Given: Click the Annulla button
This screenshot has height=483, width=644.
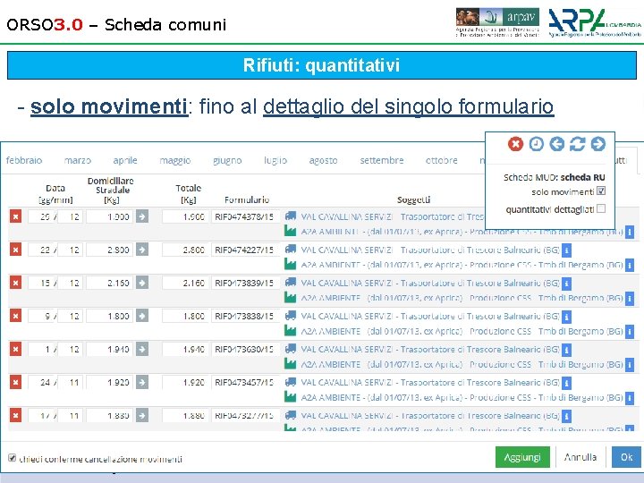Looking at the screenshot, I should (580, 457).
